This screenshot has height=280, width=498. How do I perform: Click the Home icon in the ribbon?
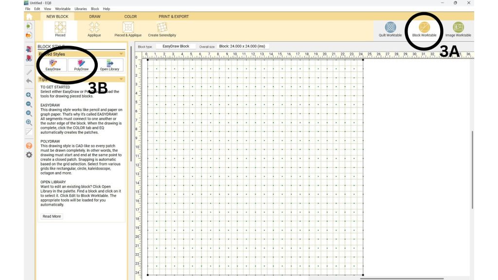(29, 17)
